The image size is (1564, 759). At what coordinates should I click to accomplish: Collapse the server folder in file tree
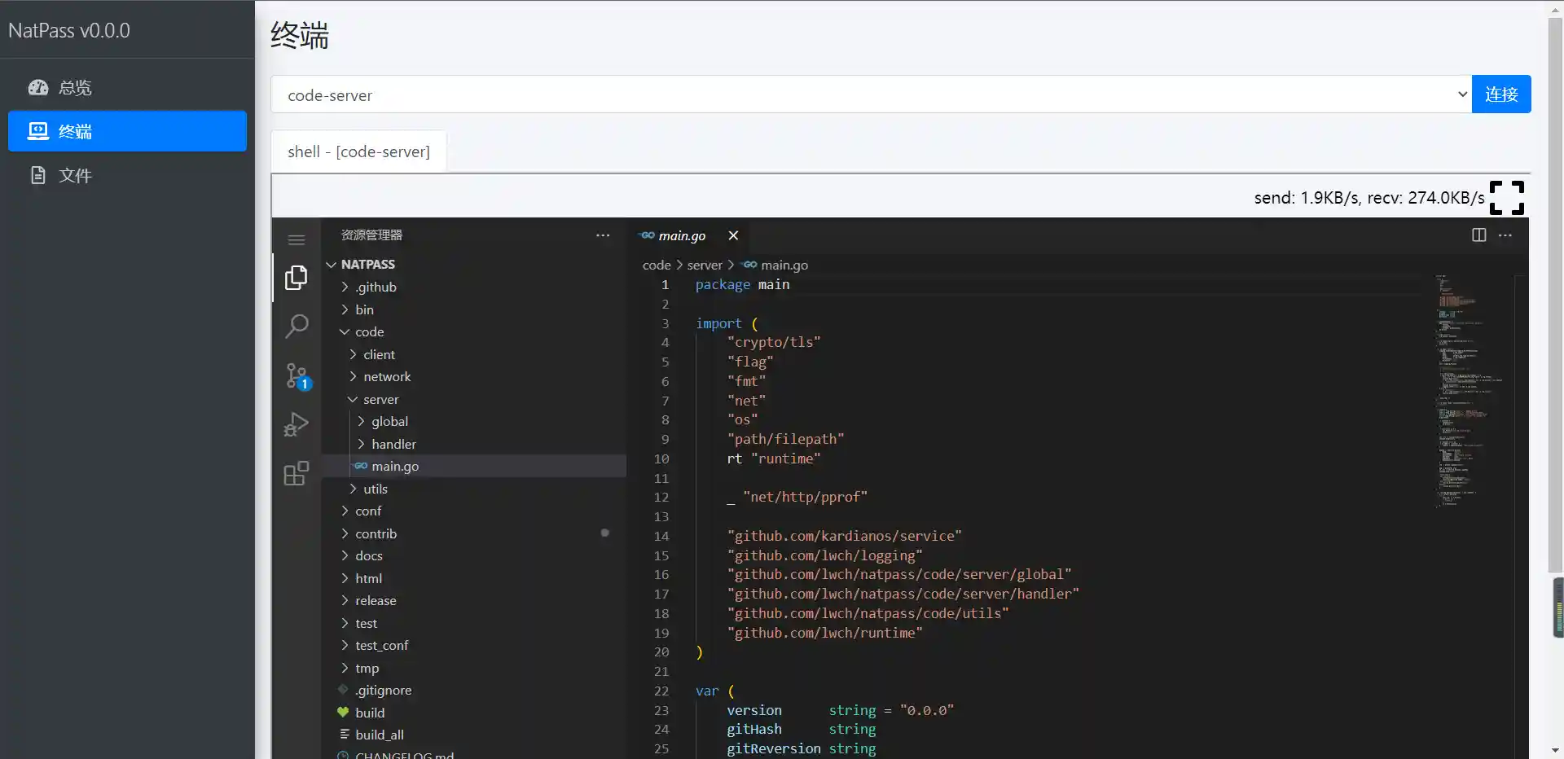[352, 399]
